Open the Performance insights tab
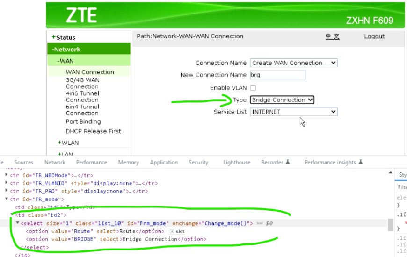407x257 pixels. [x=333, y=162]
